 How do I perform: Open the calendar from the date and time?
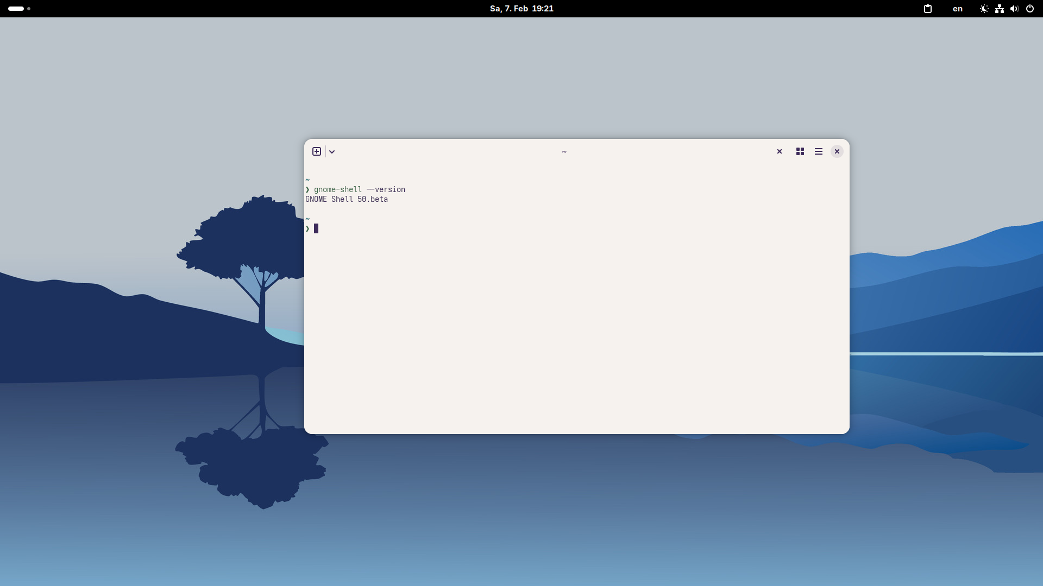tap(521, 9)
